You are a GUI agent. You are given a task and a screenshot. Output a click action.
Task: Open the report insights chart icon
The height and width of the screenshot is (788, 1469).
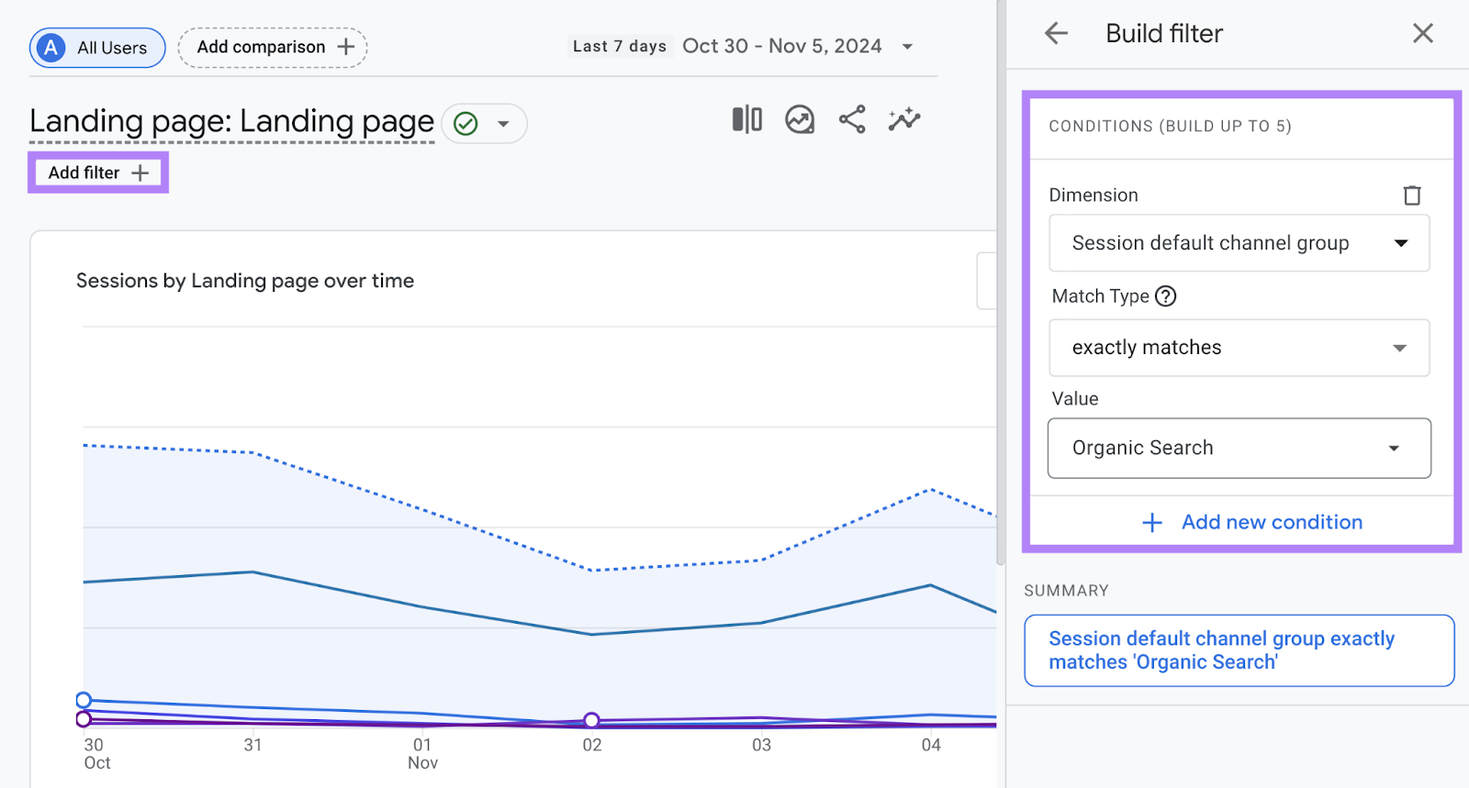click(x=800, y=120)
